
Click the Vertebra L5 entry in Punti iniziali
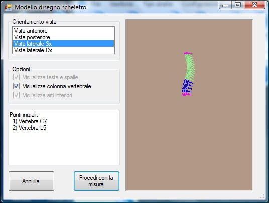coord(29,128)
